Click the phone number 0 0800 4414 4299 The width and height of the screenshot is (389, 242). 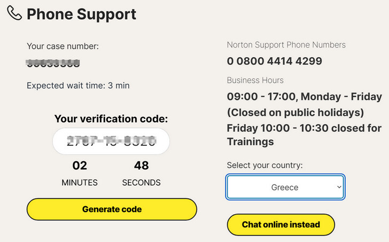coord(274,61)
